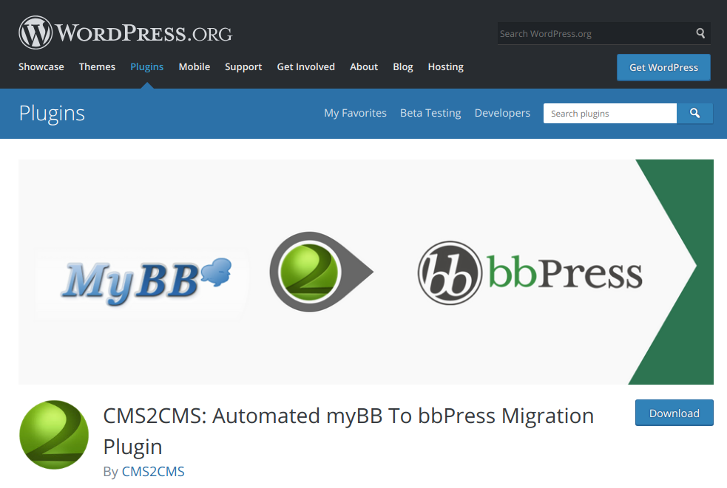Open the Get Involved menu item
Screen dimensions: 727x488
tap(305, 66)
